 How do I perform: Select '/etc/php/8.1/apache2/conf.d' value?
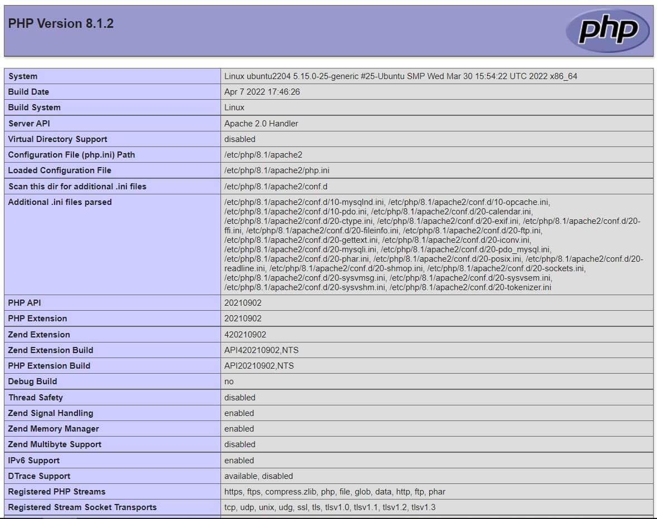[276, 187]
